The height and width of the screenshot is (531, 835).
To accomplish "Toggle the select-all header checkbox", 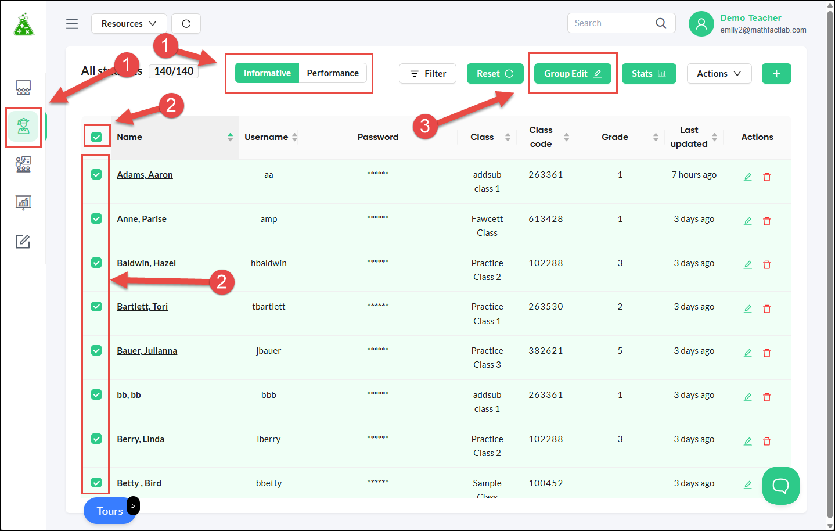I will [96, 137].
